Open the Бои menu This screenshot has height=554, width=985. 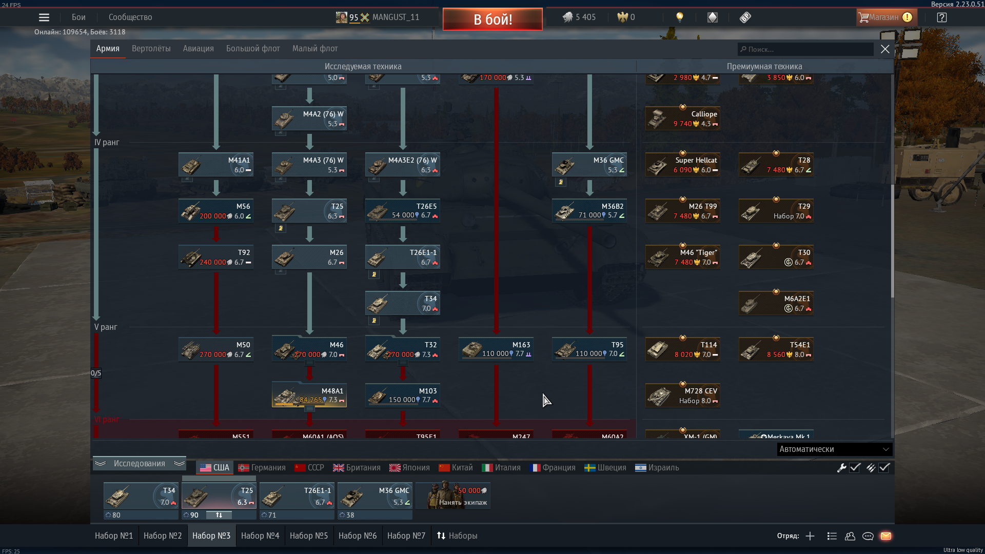(x=78, y=17)
